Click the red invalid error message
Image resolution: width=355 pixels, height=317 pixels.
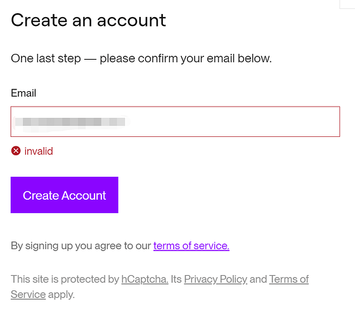pyautogui.click(x=39, y=151)
